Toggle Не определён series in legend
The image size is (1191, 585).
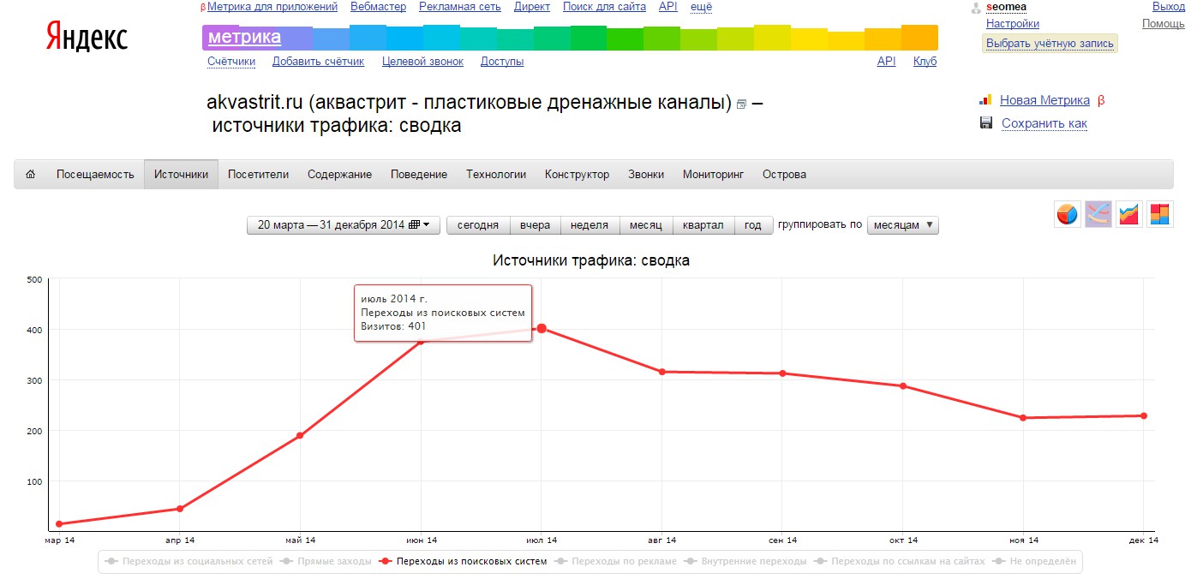(1034, 562)
